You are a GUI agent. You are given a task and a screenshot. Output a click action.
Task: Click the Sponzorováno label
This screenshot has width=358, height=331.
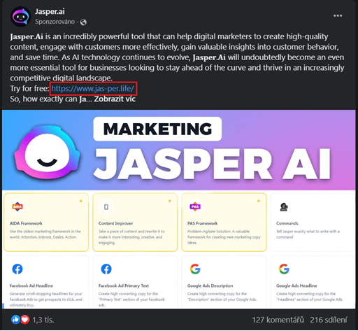click(55, 22)
